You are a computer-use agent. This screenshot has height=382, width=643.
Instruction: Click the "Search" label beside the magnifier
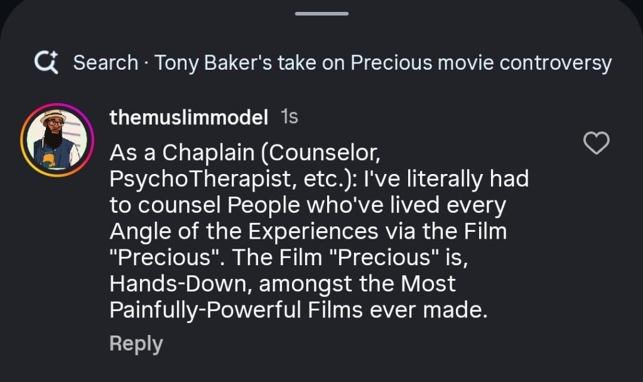105,63
